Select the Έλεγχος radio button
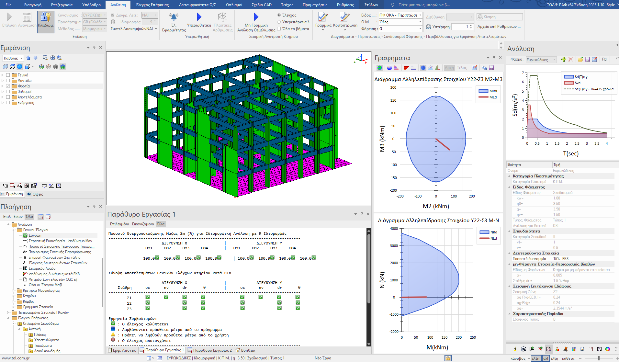 279,15
